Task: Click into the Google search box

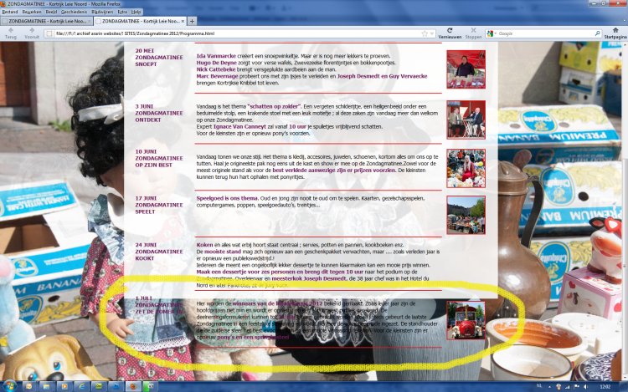Action: (545, 33)
